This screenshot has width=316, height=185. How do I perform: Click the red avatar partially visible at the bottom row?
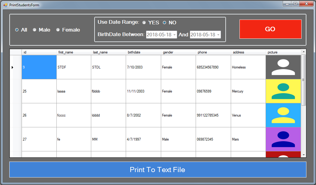(283, 155)
